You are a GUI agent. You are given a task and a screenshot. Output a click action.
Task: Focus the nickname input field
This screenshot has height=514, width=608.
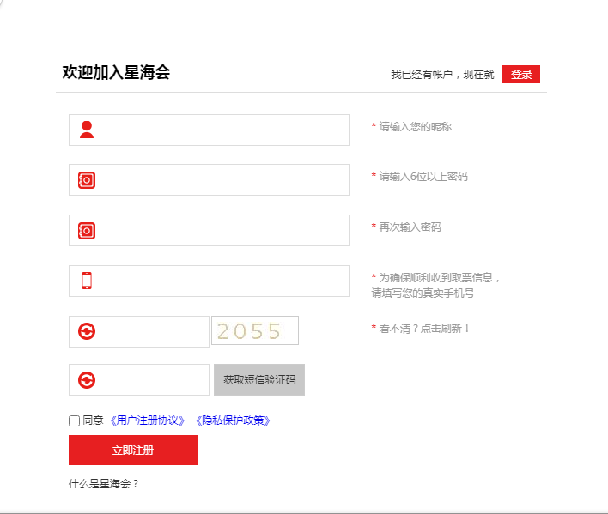224,130
